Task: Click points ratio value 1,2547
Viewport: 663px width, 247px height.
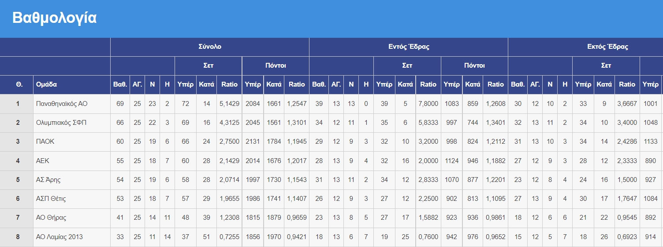Action: (297, 104)
